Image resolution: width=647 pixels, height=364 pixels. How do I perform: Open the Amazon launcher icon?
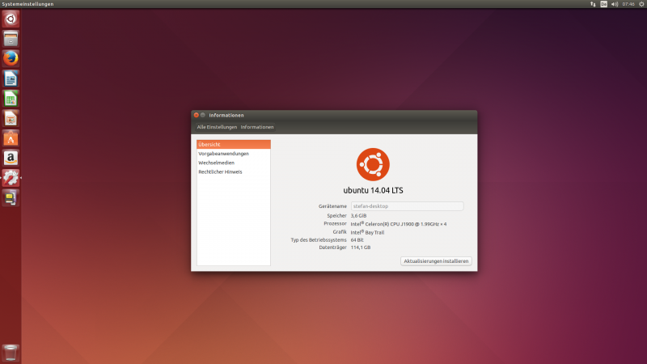click(11, 158)
